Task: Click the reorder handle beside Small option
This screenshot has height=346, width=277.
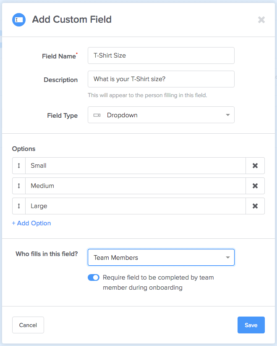Action: 18,166
